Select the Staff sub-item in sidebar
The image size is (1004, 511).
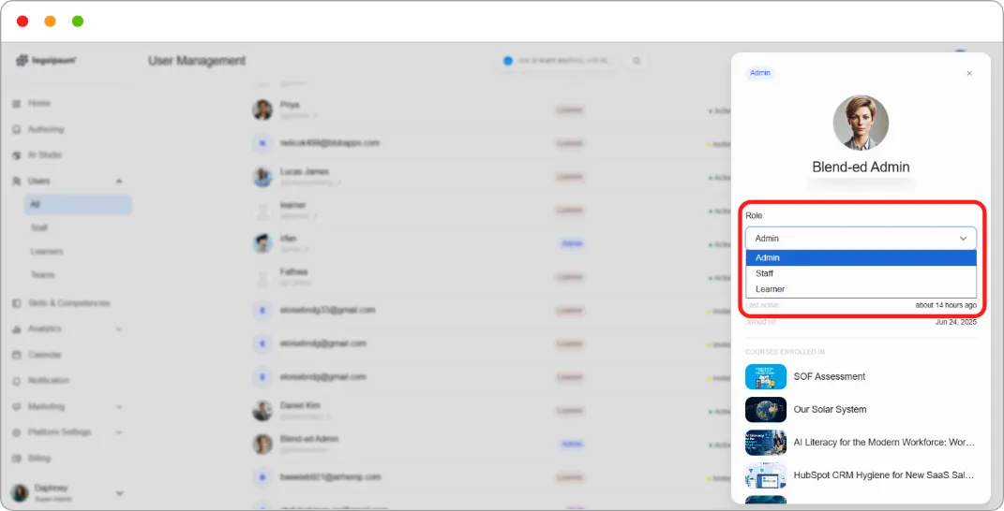point(39,227)
